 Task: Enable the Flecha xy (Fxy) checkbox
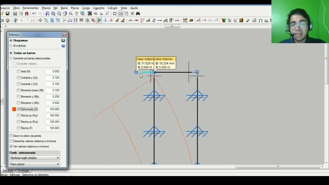(19, 115)
